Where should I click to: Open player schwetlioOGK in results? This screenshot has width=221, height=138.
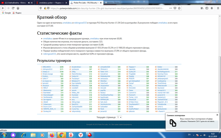(105, 67)
